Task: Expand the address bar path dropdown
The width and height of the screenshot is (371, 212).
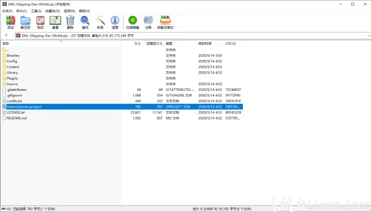Action: [x=369, y=36]
